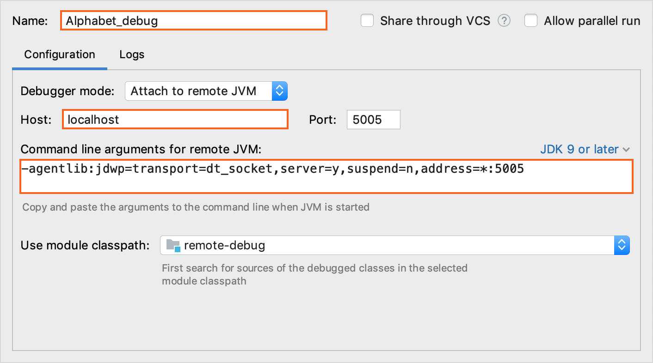Enable the Allow parallel run checkbox

530,20
